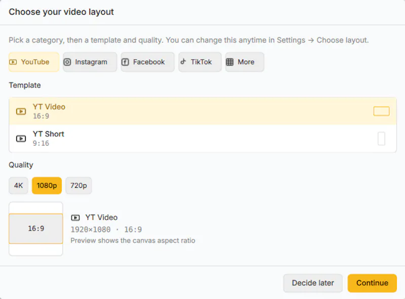
Task: Set quality to 720p
Action: [78, 185]
